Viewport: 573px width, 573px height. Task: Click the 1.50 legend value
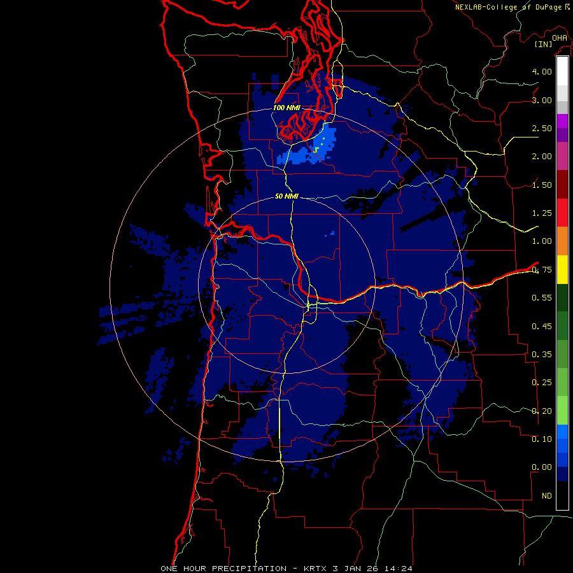pos(542,185)
